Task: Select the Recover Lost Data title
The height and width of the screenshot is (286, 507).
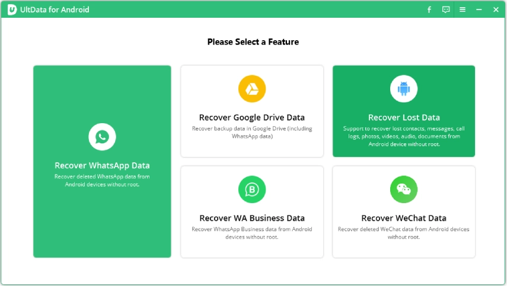Action: [x=404, y=117]
